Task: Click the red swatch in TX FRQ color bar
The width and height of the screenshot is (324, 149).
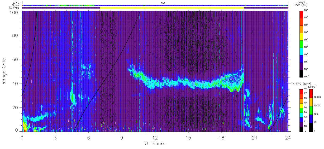Action: coord(301,91)
